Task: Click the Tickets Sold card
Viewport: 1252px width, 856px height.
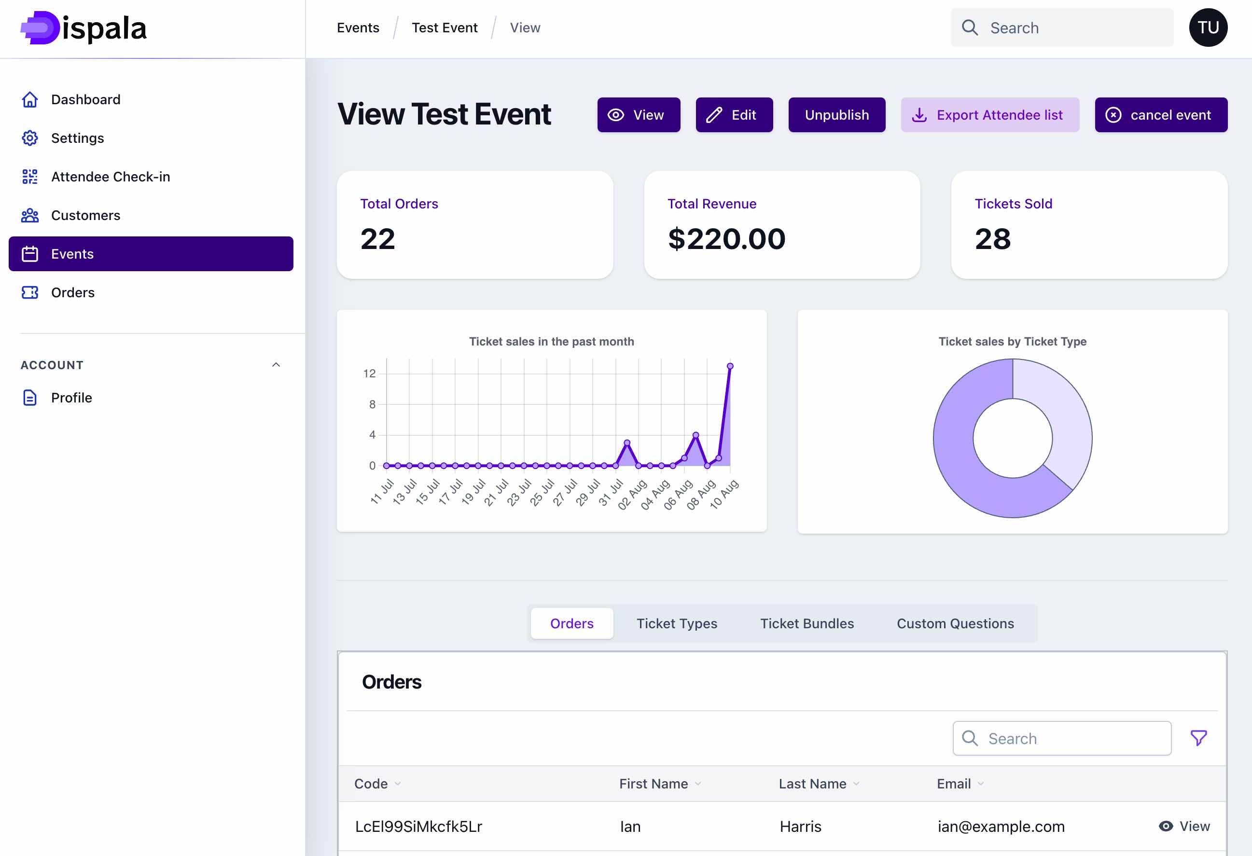Action: [x=1089, y=225]
